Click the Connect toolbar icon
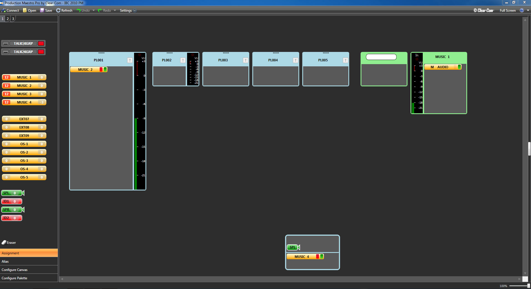531x289 pixels. tap(4, 11)
